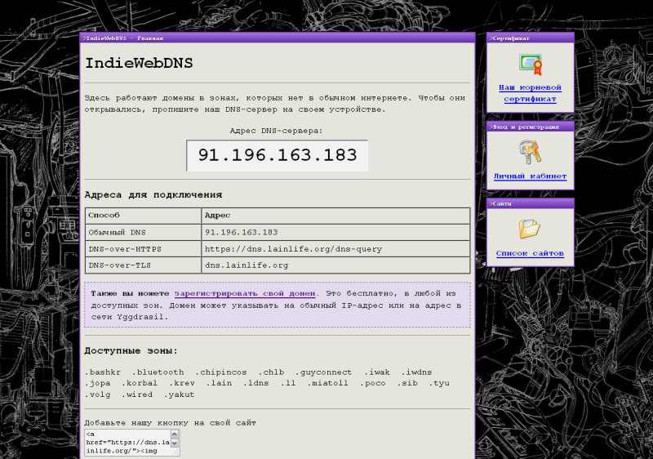This screenshot has height=459, width=653.
Task: Click the https://dns.lainlife.org/dns-query cell
Action: pos(335,249)
